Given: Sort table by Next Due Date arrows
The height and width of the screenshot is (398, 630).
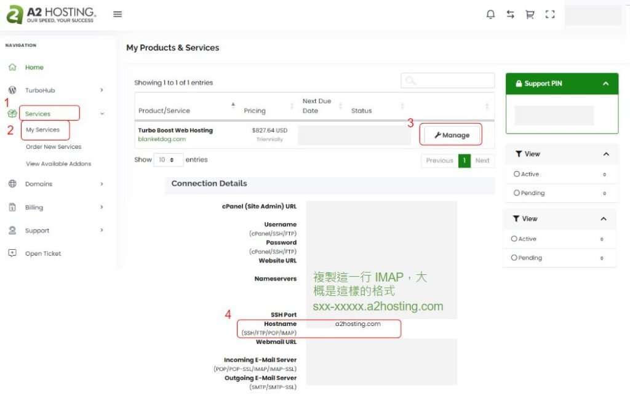Looking at the screenshot, I should (340, 106).
